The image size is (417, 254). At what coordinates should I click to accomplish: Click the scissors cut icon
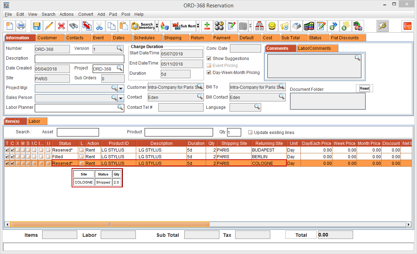coord(99,26)
